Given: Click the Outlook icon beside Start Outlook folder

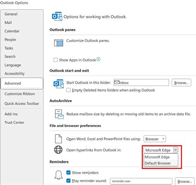Looking at the screenshot, I should point(59,84).
